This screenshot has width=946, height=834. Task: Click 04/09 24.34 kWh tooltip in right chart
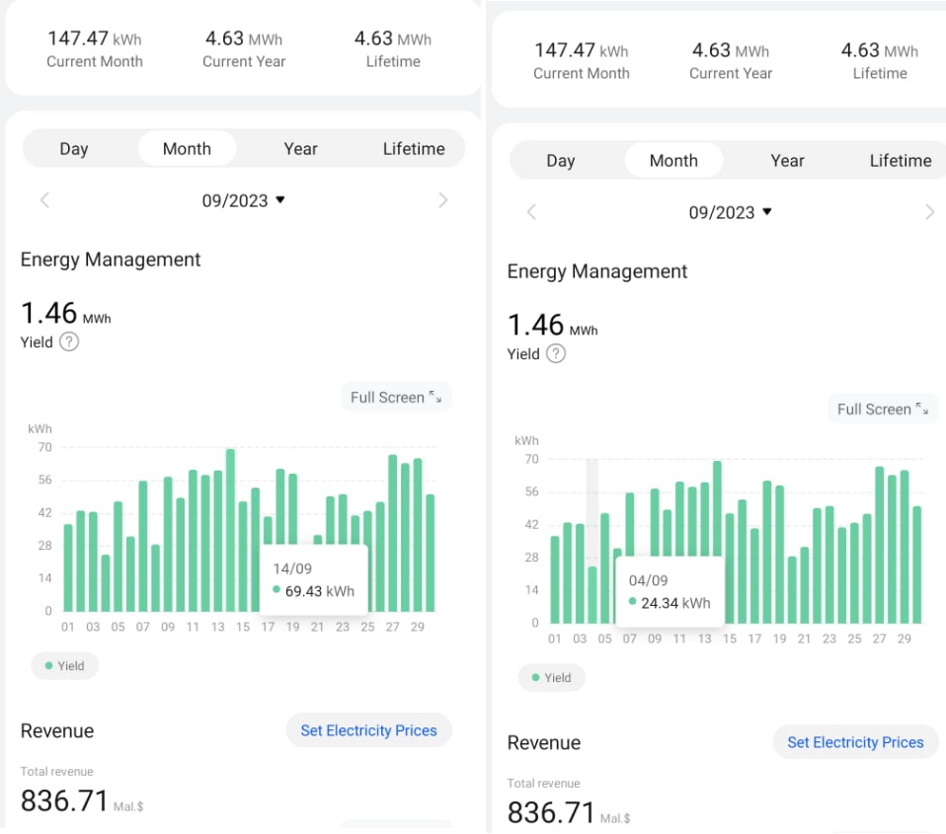(x=670, y=591)
